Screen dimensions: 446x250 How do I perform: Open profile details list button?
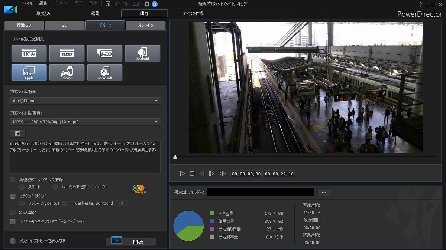[x=17, y=133]
